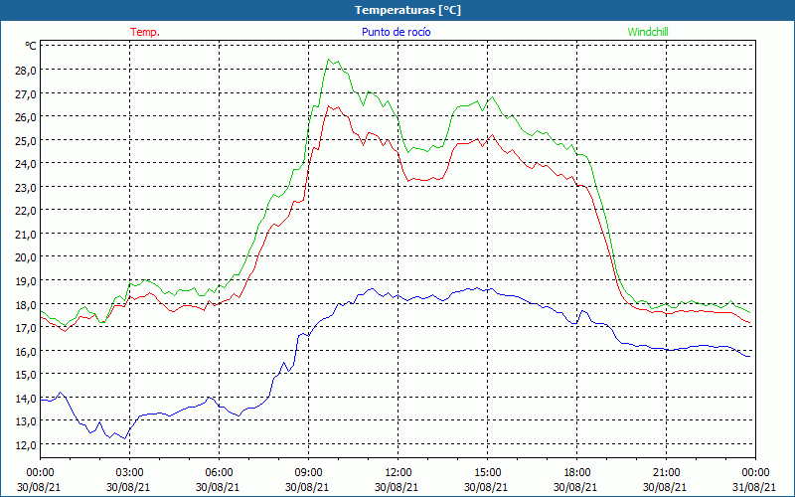Screen dimensions: 795x497
Task: Click the 26,0 y-axis value
Action: coord(26,116)
